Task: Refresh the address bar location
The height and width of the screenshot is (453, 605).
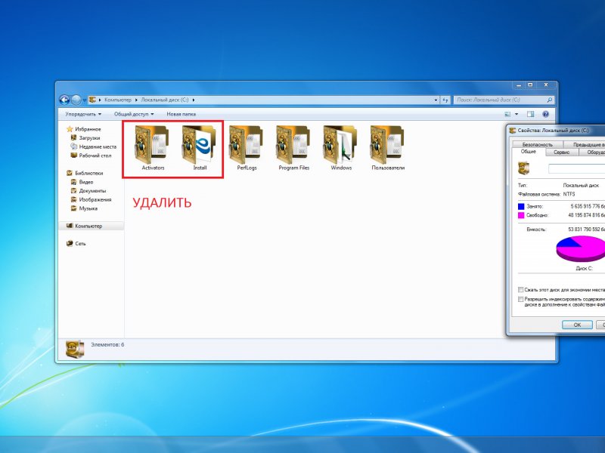Action: click(445, 100)
